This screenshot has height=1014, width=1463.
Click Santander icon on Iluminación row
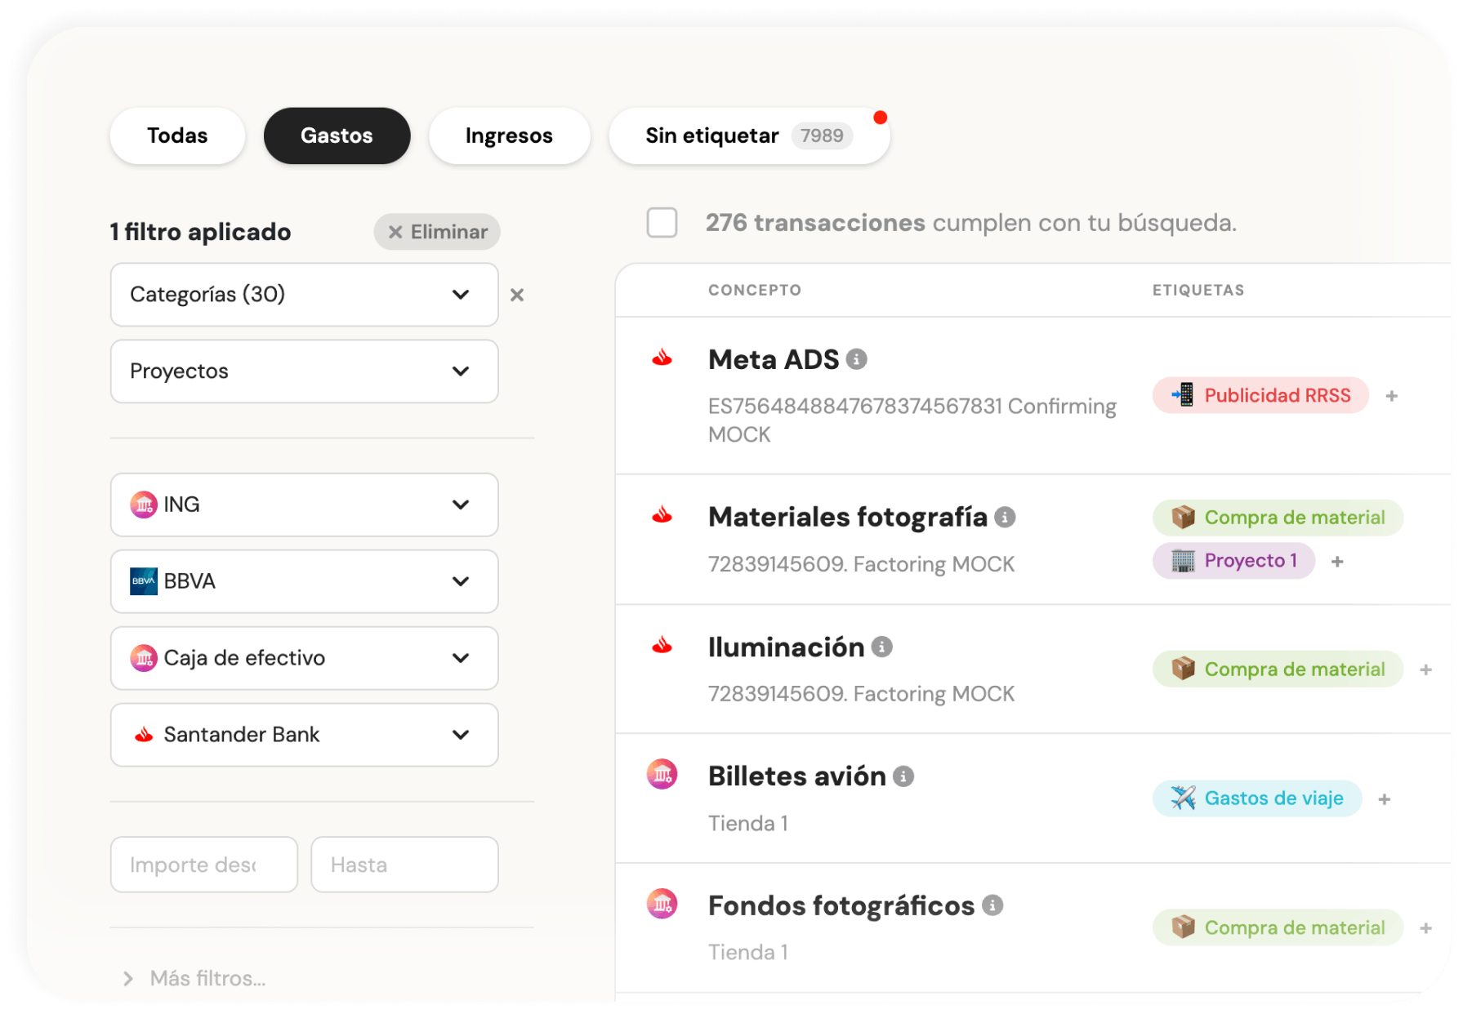coord(662,646)
